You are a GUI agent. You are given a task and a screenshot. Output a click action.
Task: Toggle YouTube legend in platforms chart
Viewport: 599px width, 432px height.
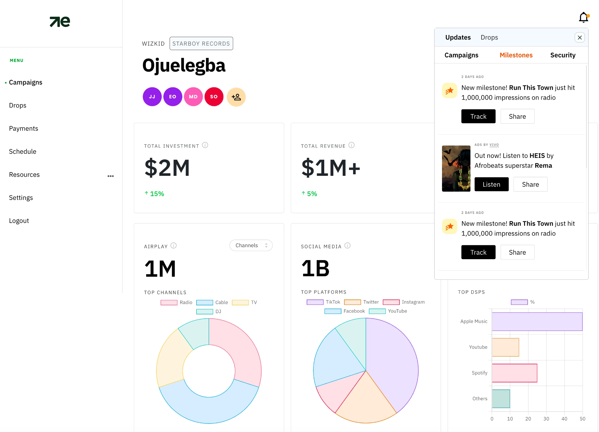[388, 311]
